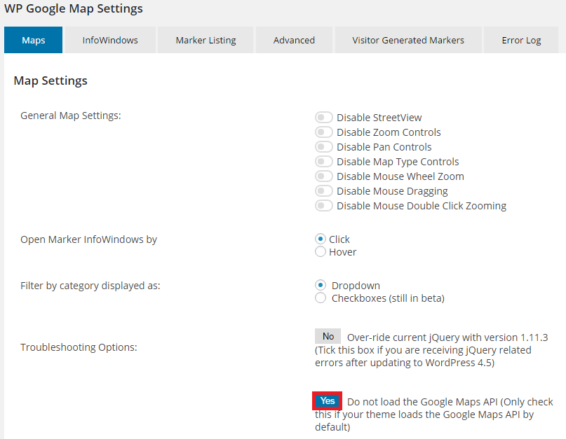Toggle the No jQuery override button
Screen dimensions: 566x439
(328, 336)
